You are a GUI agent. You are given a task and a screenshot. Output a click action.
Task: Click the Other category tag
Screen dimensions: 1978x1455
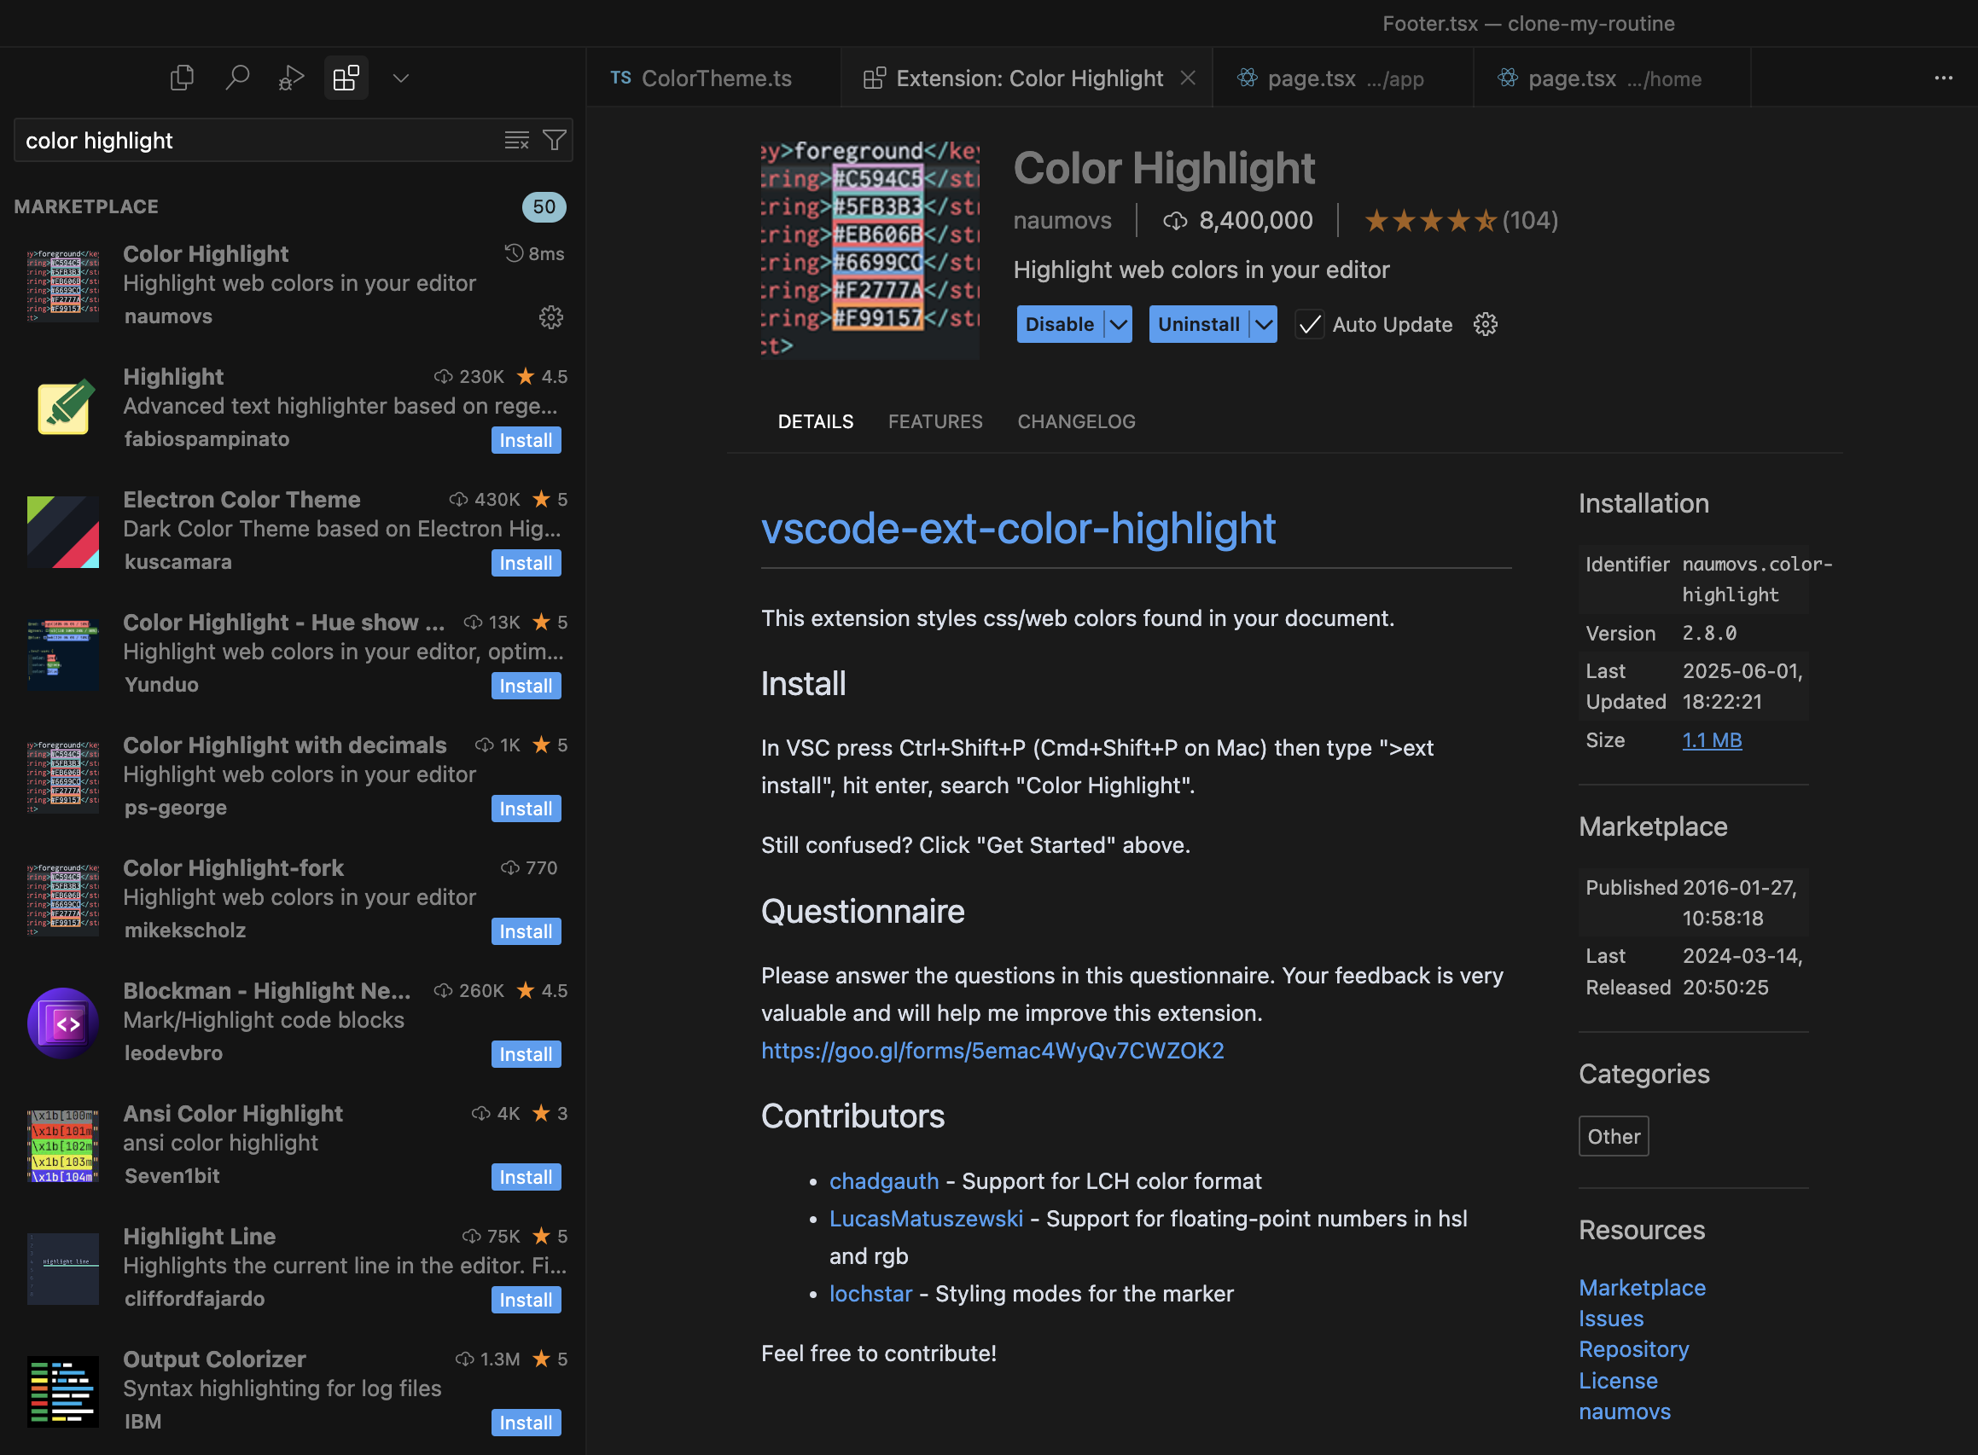point(1613,1136)
